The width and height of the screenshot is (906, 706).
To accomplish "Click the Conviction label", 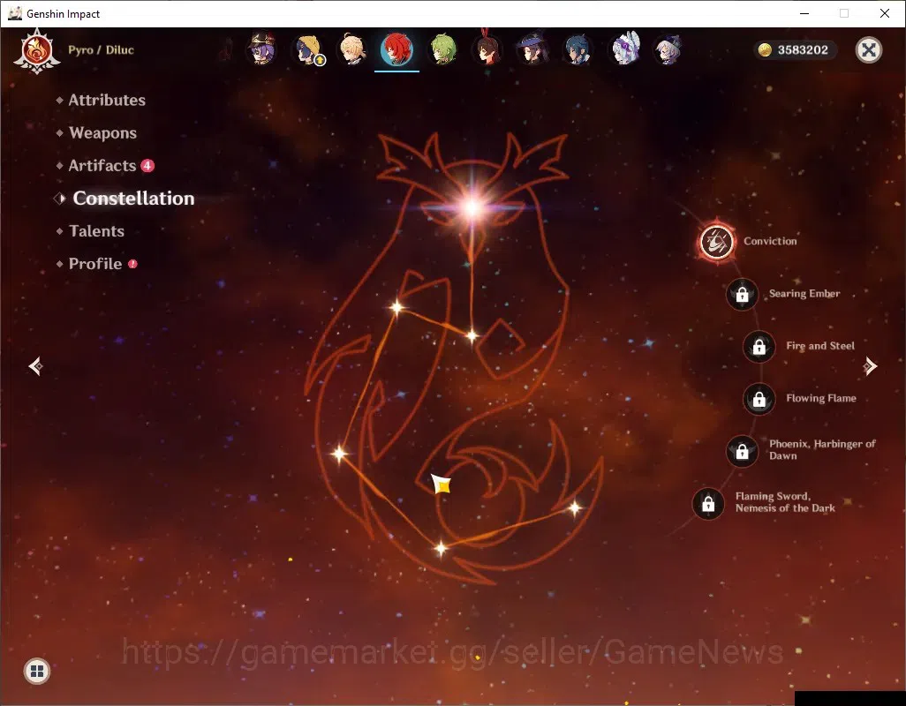I will 770,241.
